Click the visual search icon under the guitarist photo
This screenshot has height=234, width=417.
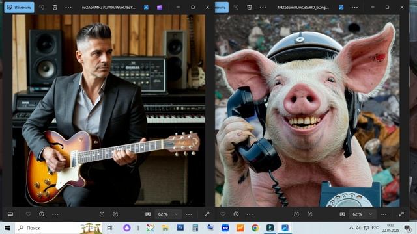pos(102,214)
